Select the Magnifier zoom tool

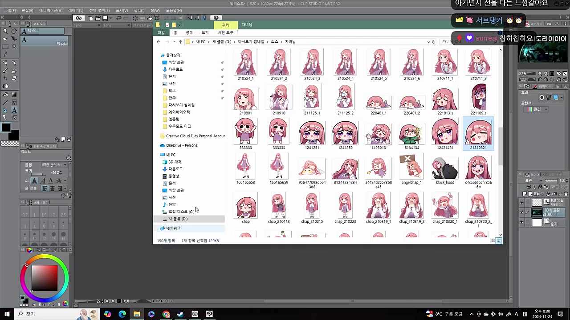[x=5, y=31]
